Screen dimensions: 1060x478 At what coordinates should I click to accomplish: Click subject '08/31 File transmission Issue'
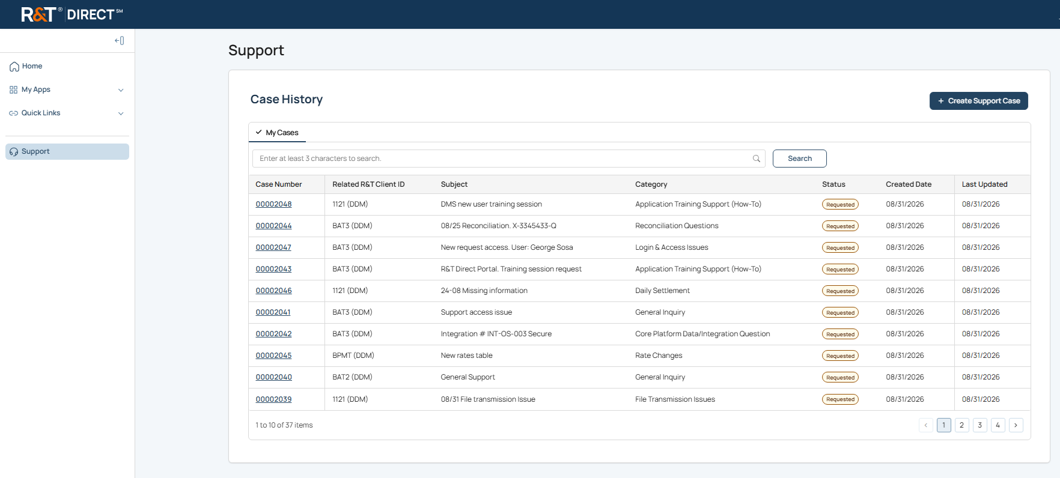[487, 399]
